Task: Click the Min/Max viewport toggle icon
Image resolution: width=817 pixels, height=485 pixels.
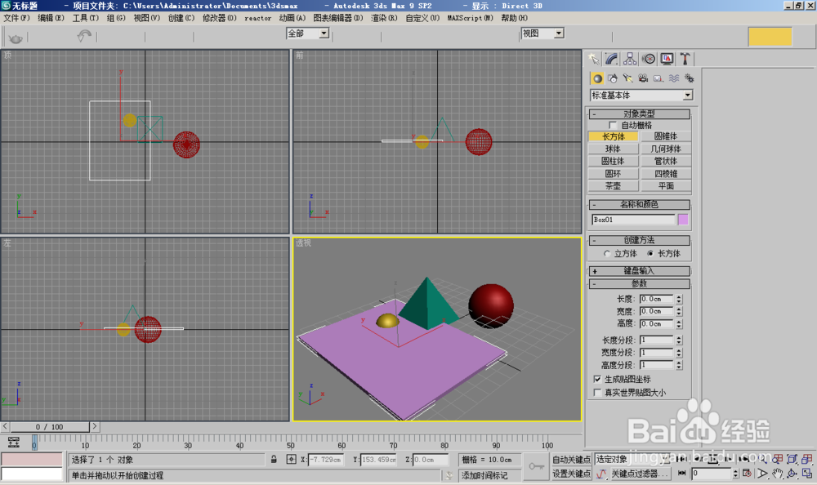Action: point(808,473)
